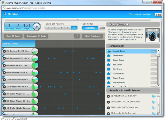Click waveform icon for 01-AcousticKit-02-KickSoft.wav
167x120 pixels.
point(154,102)
